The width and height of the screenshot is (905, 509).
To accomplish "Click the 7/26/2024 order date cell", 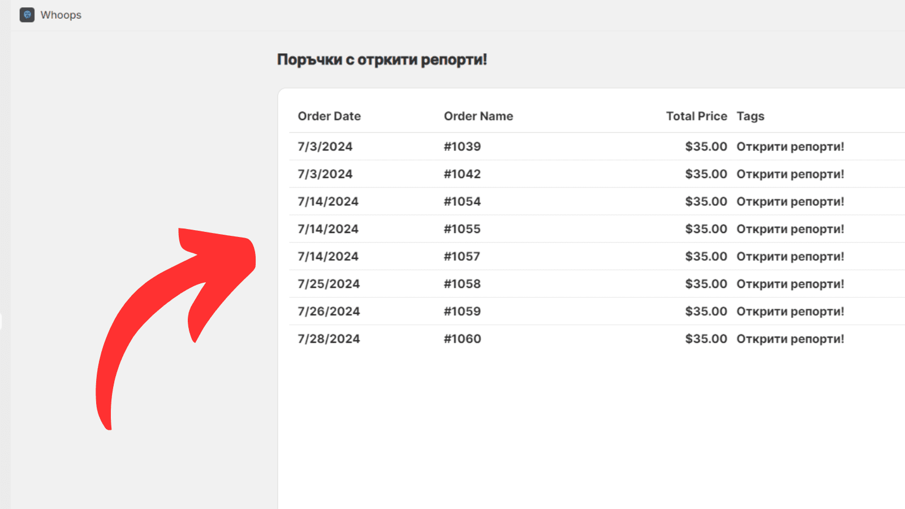I will [x=329, y=311].
